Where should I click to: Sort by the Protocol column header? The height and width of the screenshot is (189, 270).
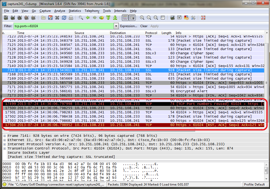pos(153,33)
